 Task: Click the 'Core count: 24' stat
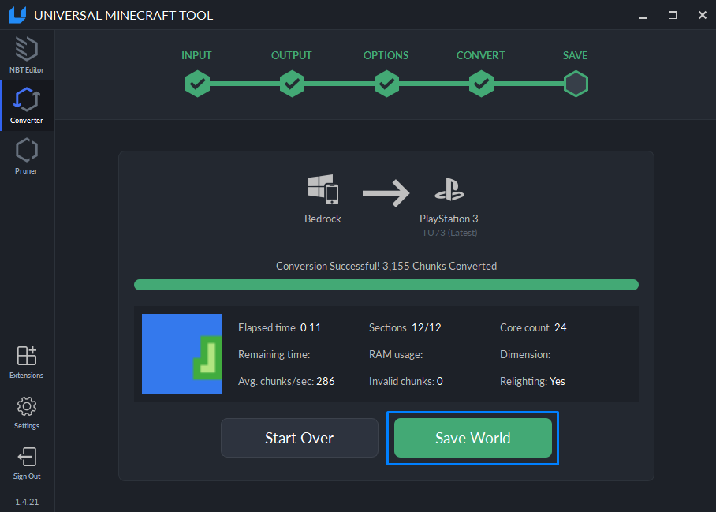533,328
